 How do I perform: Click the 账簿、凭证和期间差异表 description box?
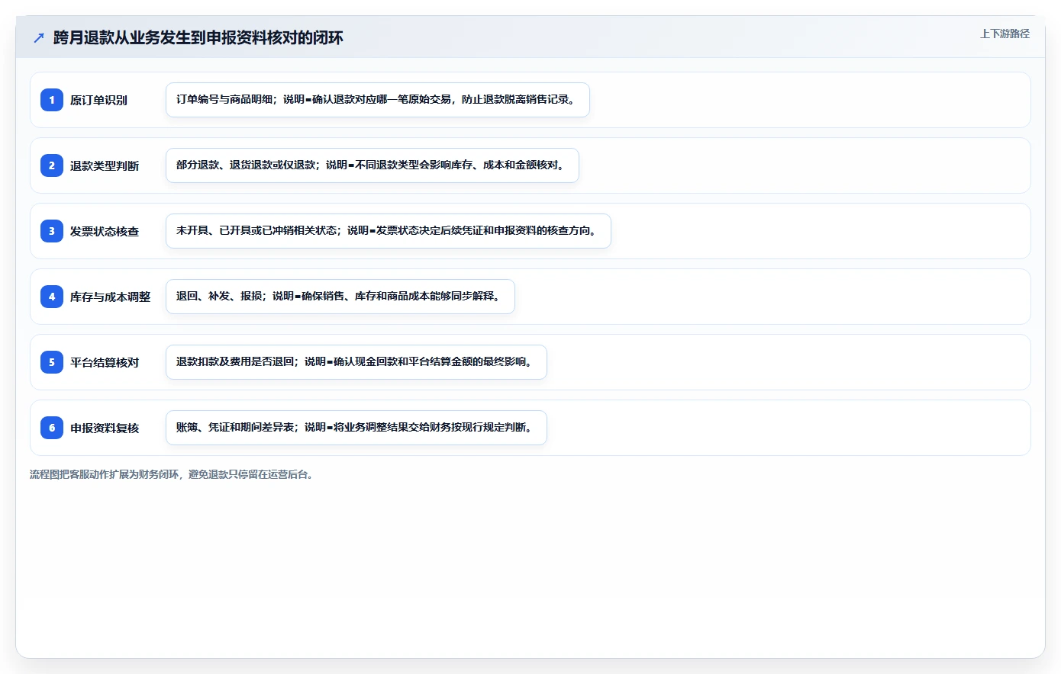tap(356, 428)
